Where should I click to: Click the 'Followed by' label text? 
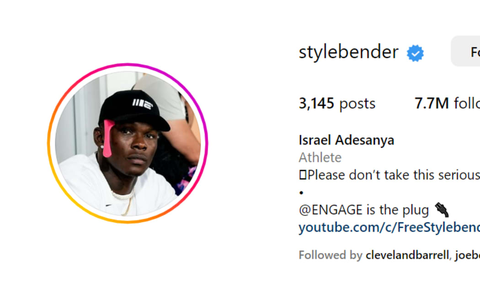point(331,255)
